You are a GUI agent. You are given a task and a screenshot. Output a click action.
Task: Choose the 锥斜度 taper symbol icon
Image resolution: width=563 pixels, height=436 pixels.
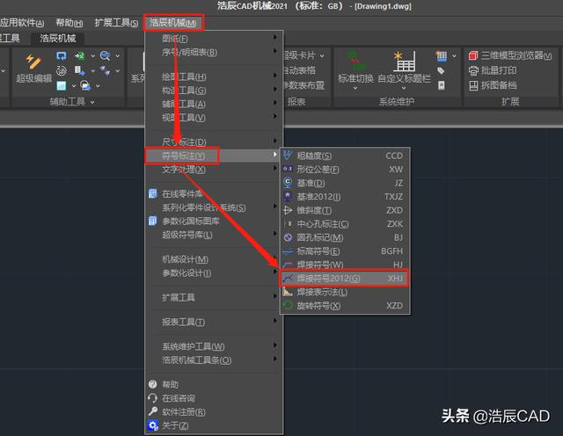pos(288,210)
